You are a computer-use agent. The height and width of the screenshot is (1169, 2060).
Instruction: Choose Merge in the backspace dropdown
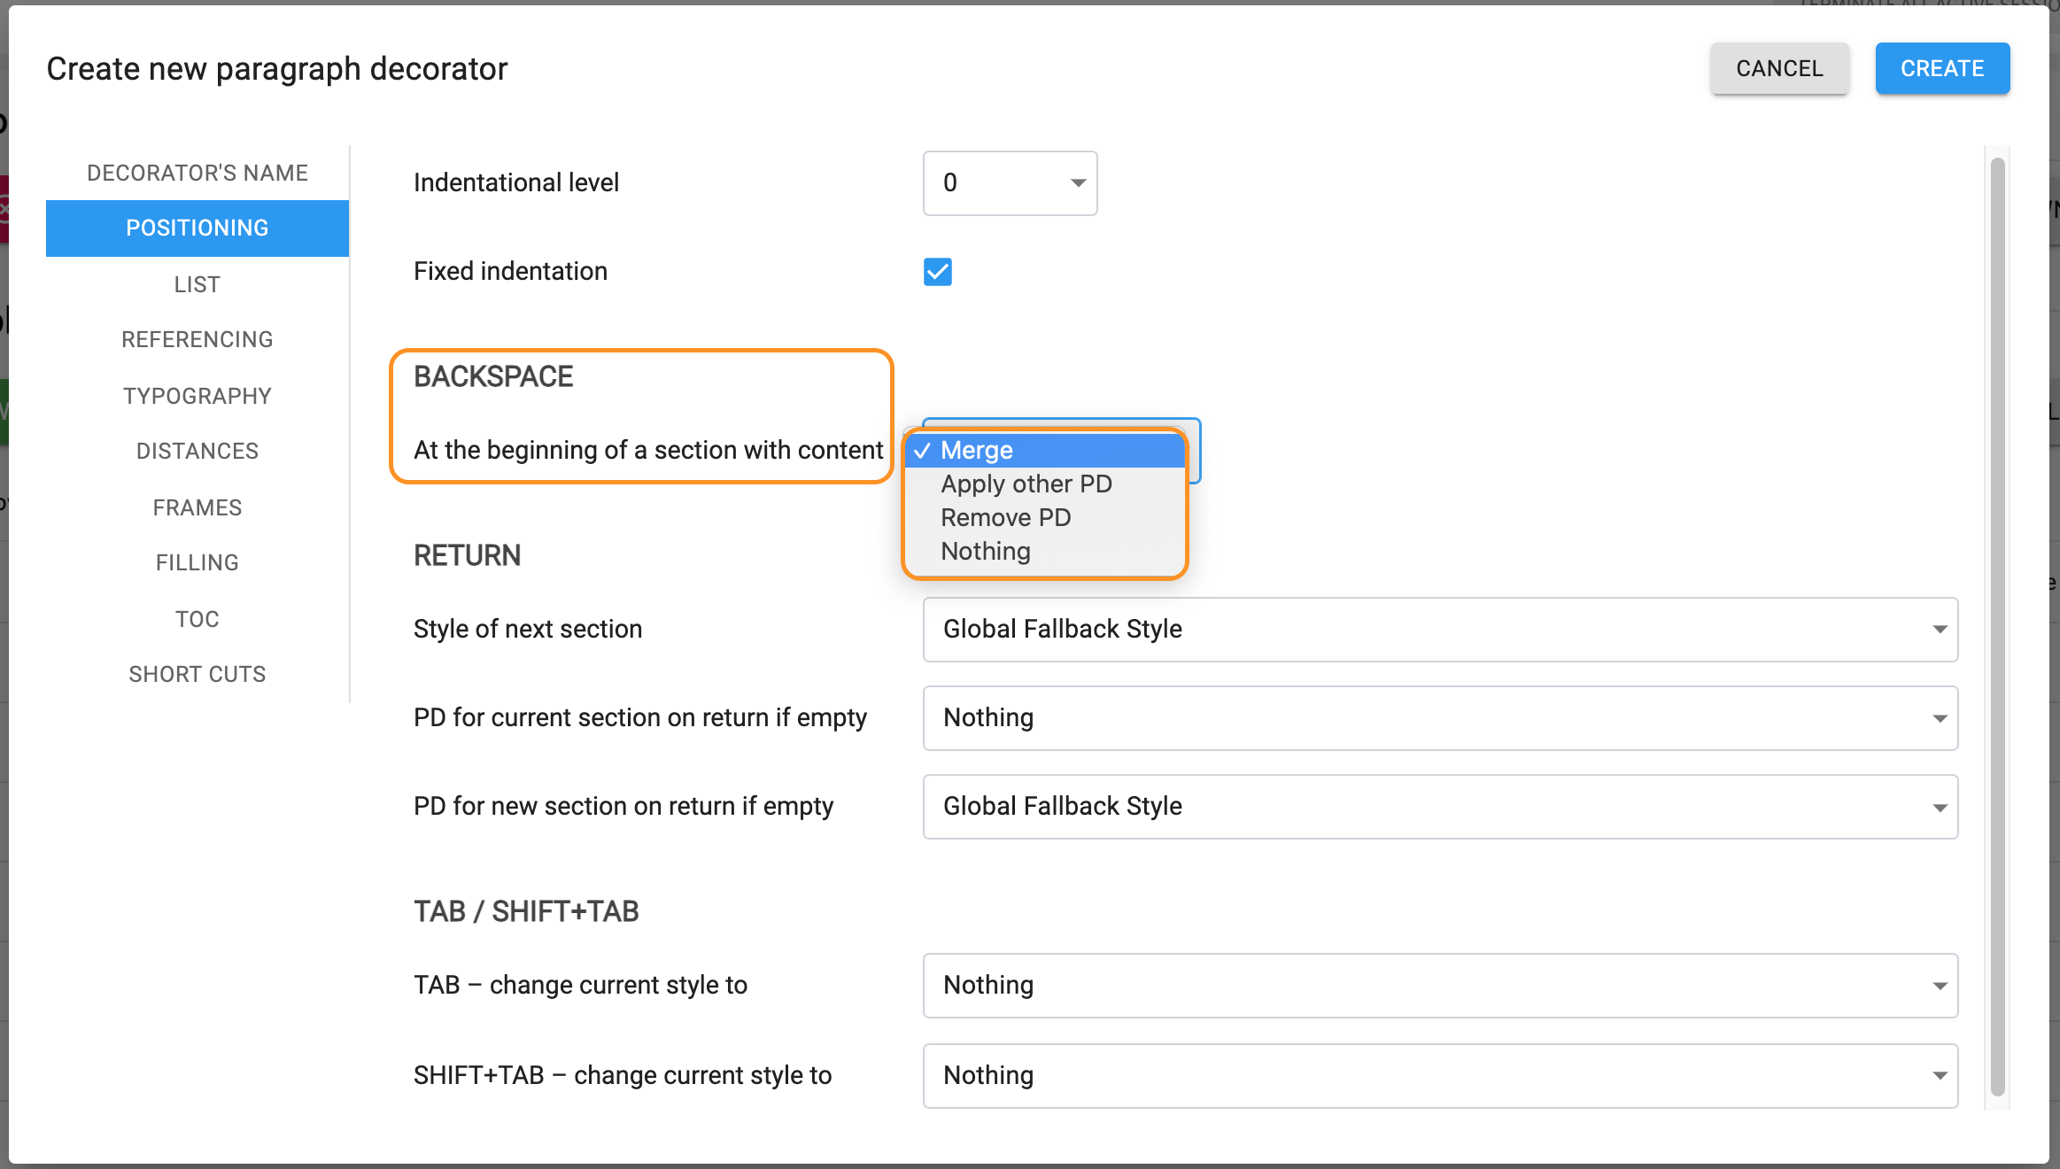pos(1045,451)
